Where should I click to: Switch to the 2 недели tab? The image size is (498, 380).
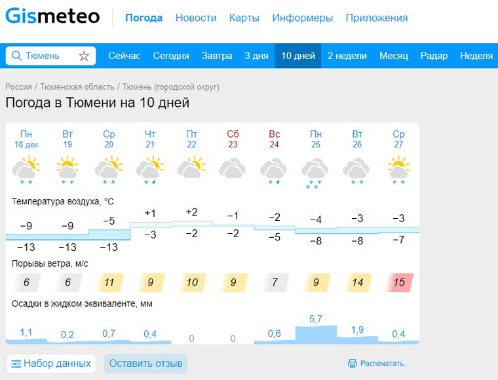(x=347, y=56)
